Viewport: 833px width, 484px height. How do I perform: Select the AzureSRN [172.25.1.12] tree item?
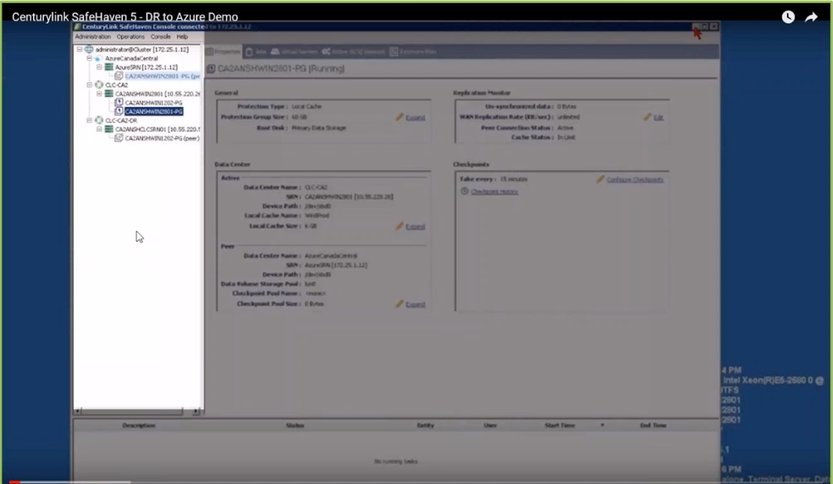click(146, 68)
